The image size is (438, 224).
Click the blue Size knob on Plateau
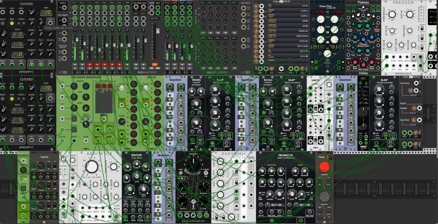tap(355, 37)
